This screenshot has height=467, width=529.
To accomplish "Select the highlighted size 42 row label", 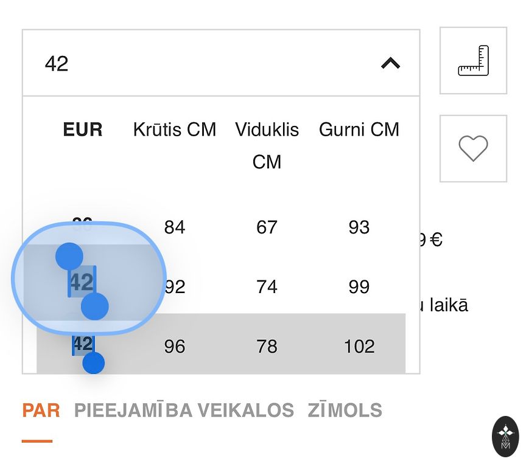I will [x=83, y=344].
